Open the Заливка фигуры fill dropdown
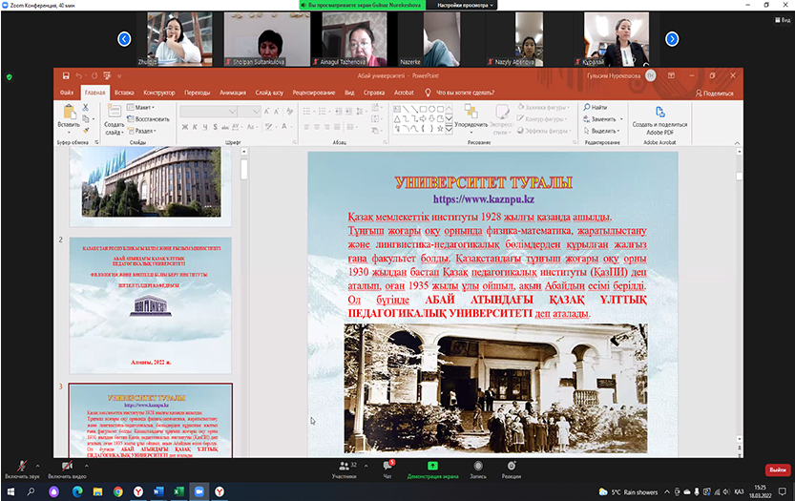Viewport: 795px width, 501px height. coord(544,108)
